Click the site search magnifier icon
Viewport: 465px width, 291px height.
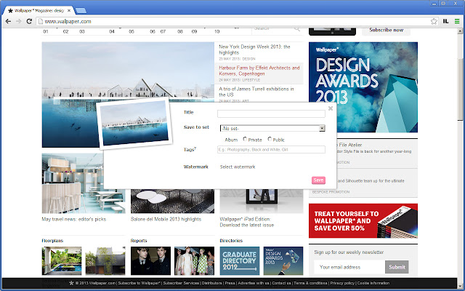point(297,29)
